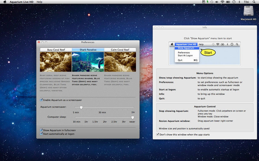The width and height of the screenshot is (259, 161).
Task: Toggle Enable Aquarium as a screensaver
Action: point(41,100)
